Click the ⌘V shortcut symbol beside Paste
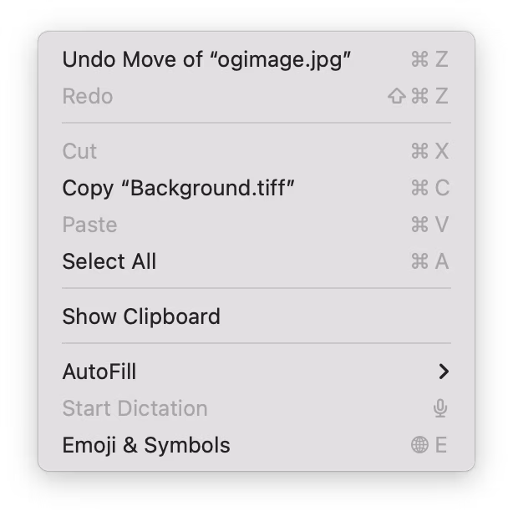Viewport: 513px width, 516px height. coord(429,225)
